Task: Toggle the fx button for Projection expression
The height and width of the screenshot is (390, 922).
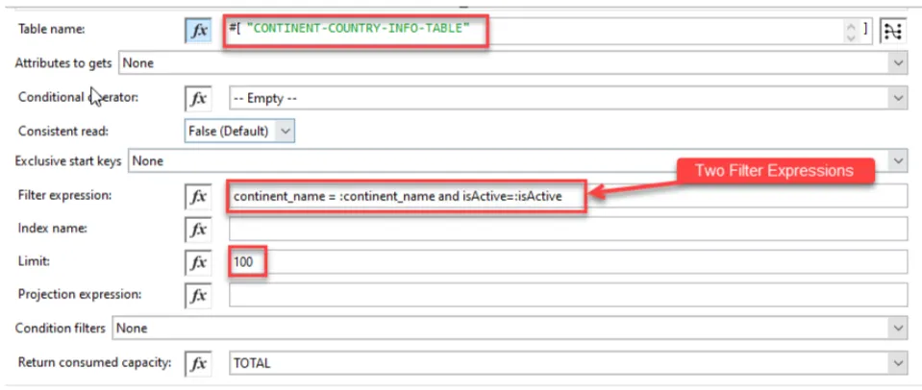Action: click(198, 296)
